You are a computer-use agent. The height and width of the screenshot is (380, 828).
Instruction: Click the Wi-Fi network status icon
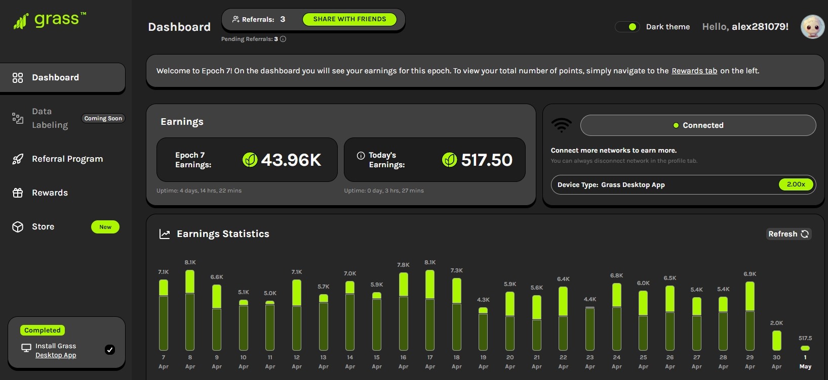562,125
